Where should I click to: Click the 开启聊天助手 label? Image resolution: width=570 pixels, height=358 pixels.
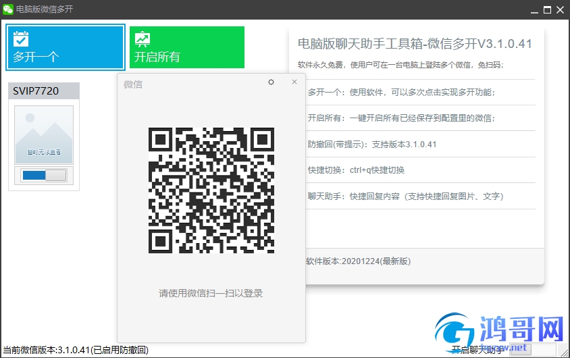coord(477,350)
